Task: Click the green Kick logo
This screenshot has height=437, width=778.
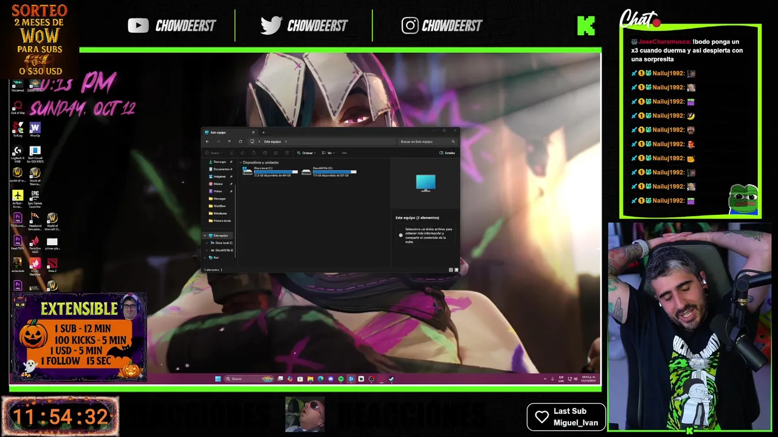Action: tap(586, 25)
